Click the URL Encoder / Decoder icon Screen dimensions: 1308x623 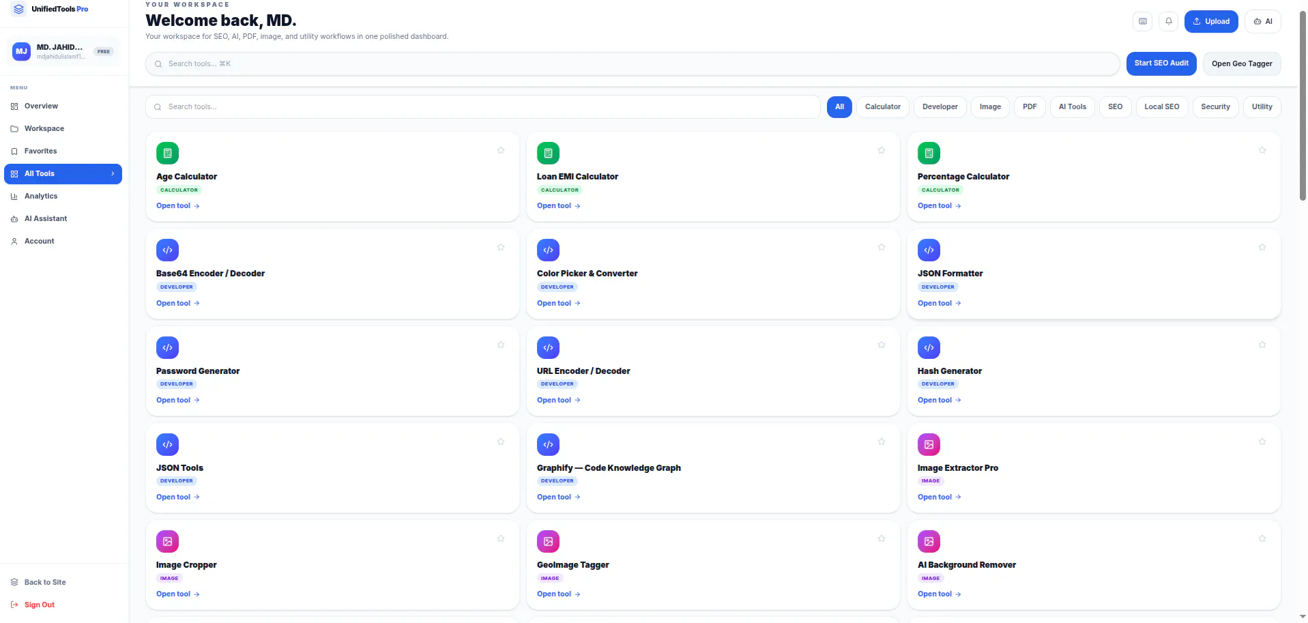pyautogui.click(x=548, y=347)
